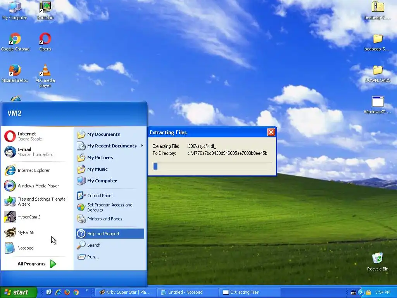Launch Internet Explorer from quick launch

pos(58,292)
